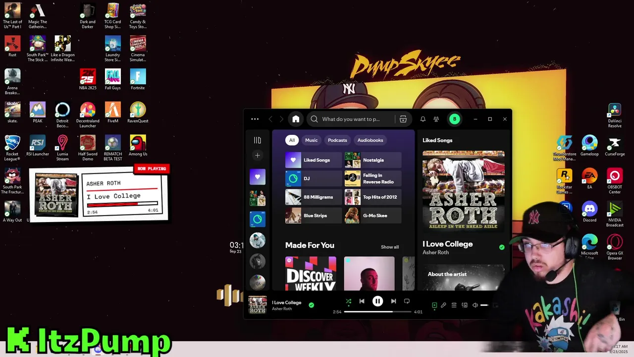Open the lyrics microphone icon

click(x=444, y=305)
